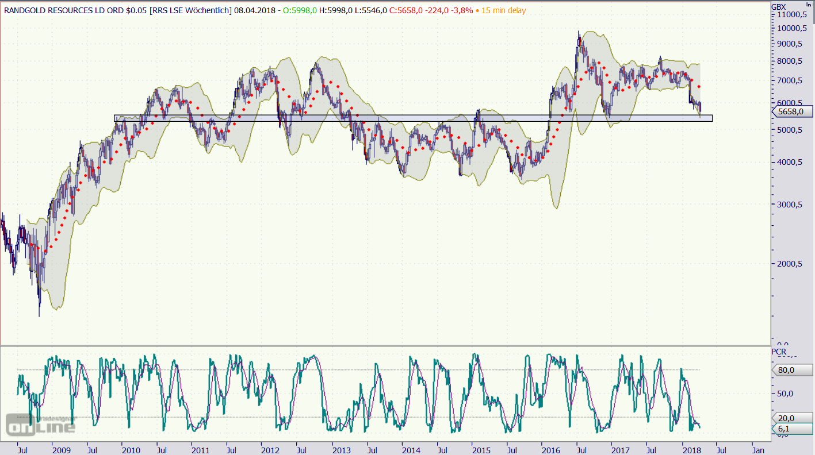Click the 6,1 PCR value tag
This screenshot has height=455, width=815.
[x=793, y=428]
